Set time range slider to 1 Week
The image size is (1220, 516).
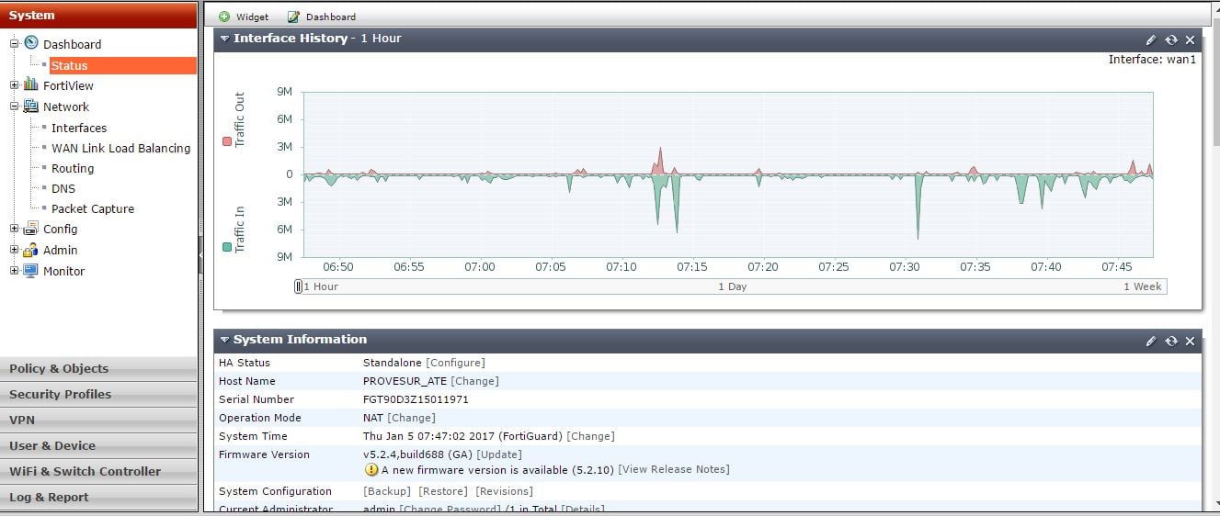click(x=1143, y=286)
